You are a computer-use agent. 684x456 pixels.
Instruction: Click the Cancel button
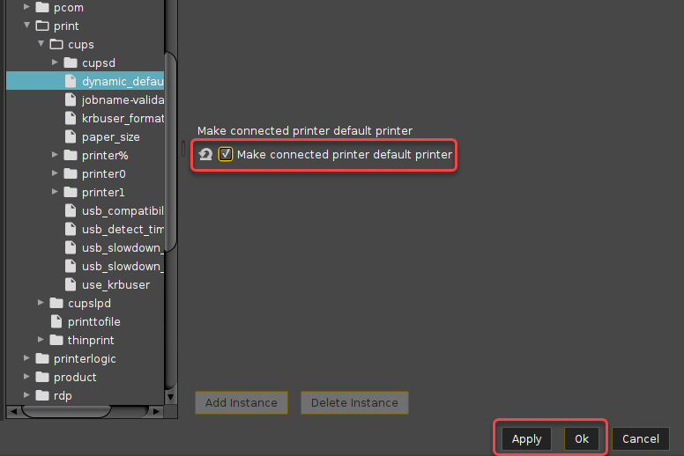tap(640, 438)
